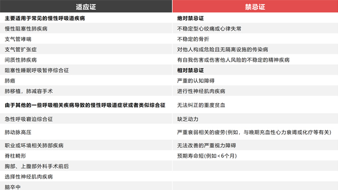Select the bold heading starting 由于其他的一些呼吸相关疾病
Image resolution: width=338 pixels, height=190 pixels.
coord(85,105)
